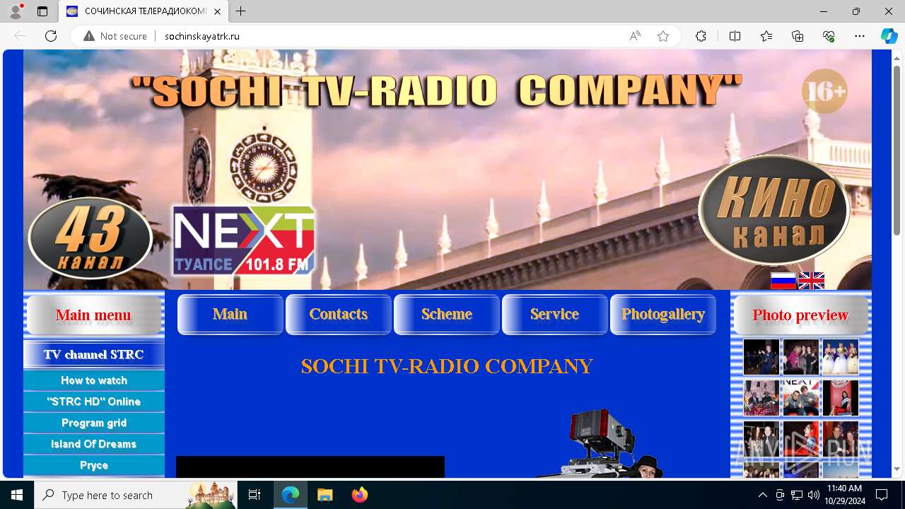
Task: Click the NEXT Туапсе 101.8 FM logo
Action: point(244,241)
